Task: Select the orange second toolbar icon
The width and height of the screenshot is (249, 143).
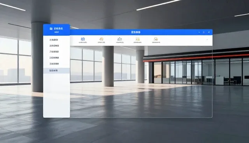Action: [101, 39]
